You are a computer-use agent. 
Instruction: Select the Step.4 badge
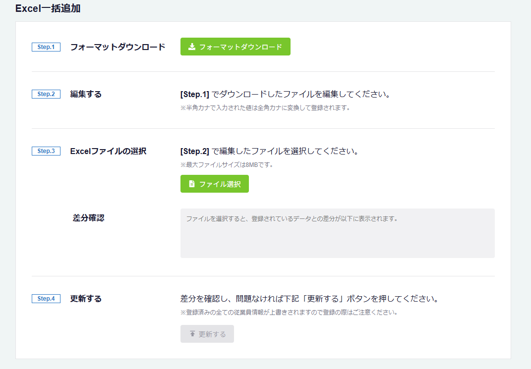pos(46,299)
